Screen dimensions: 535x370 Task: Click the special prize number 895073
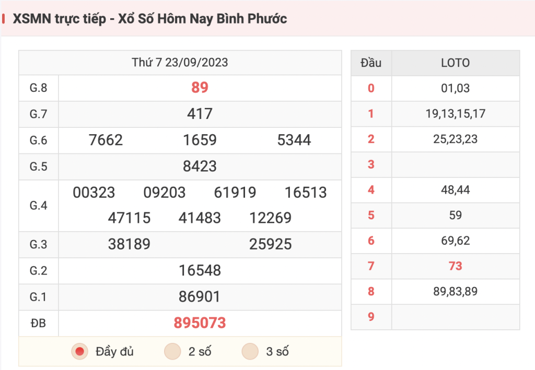click(x=200, y=323)
